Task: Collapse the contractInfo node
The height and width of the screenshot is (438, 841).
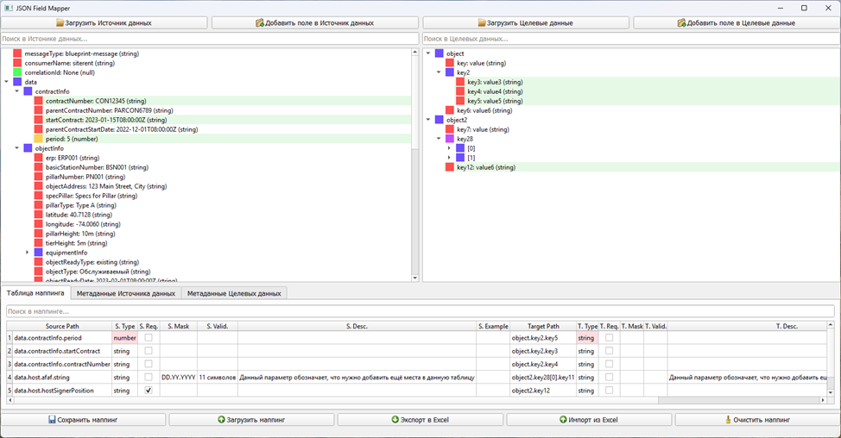Action: tap(16, 91)
